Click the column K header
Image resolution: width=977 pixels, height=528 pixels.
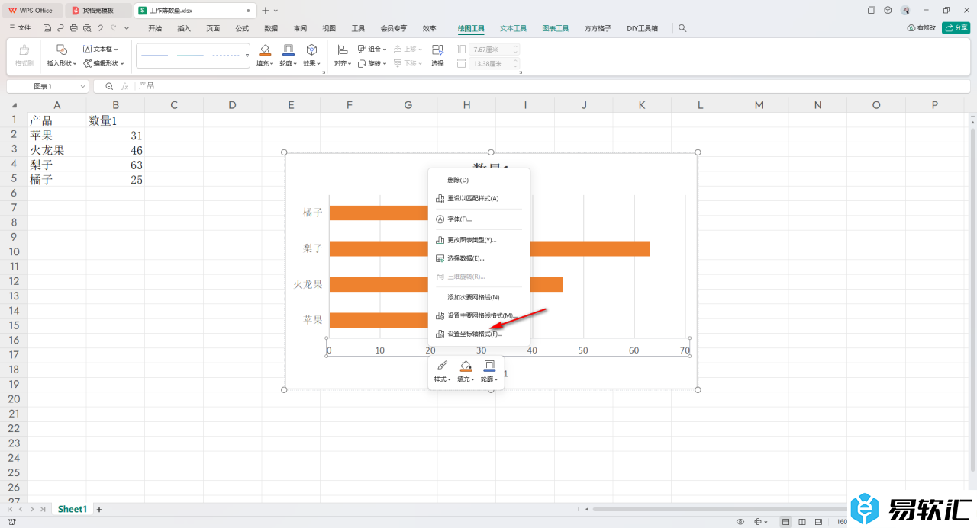coord(642,104)
